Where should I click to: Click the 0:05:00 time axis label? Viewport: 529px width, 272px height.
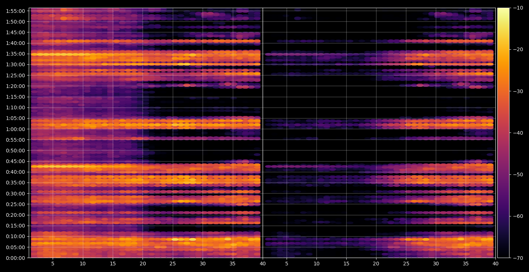click(x=16, y=247)
